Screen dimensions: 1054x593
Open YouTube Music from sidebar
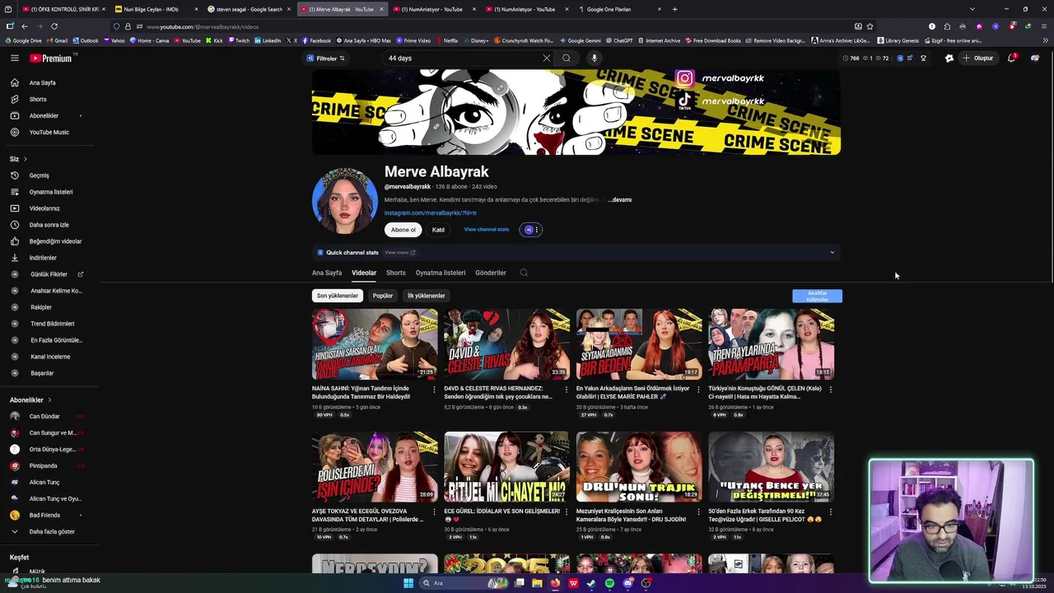click(49, 133)
